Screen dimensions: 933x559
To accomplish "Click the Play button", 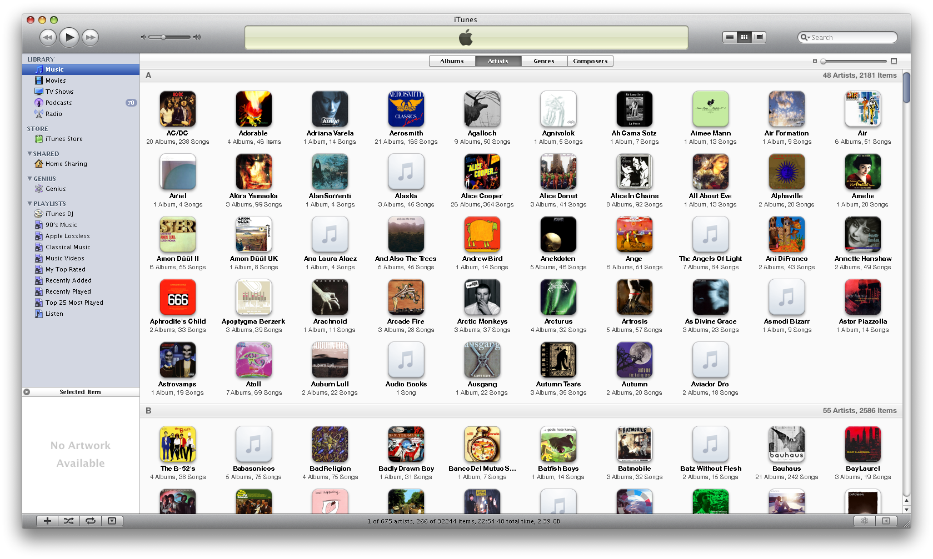I will pyautogui.click(x=69, y=37).
